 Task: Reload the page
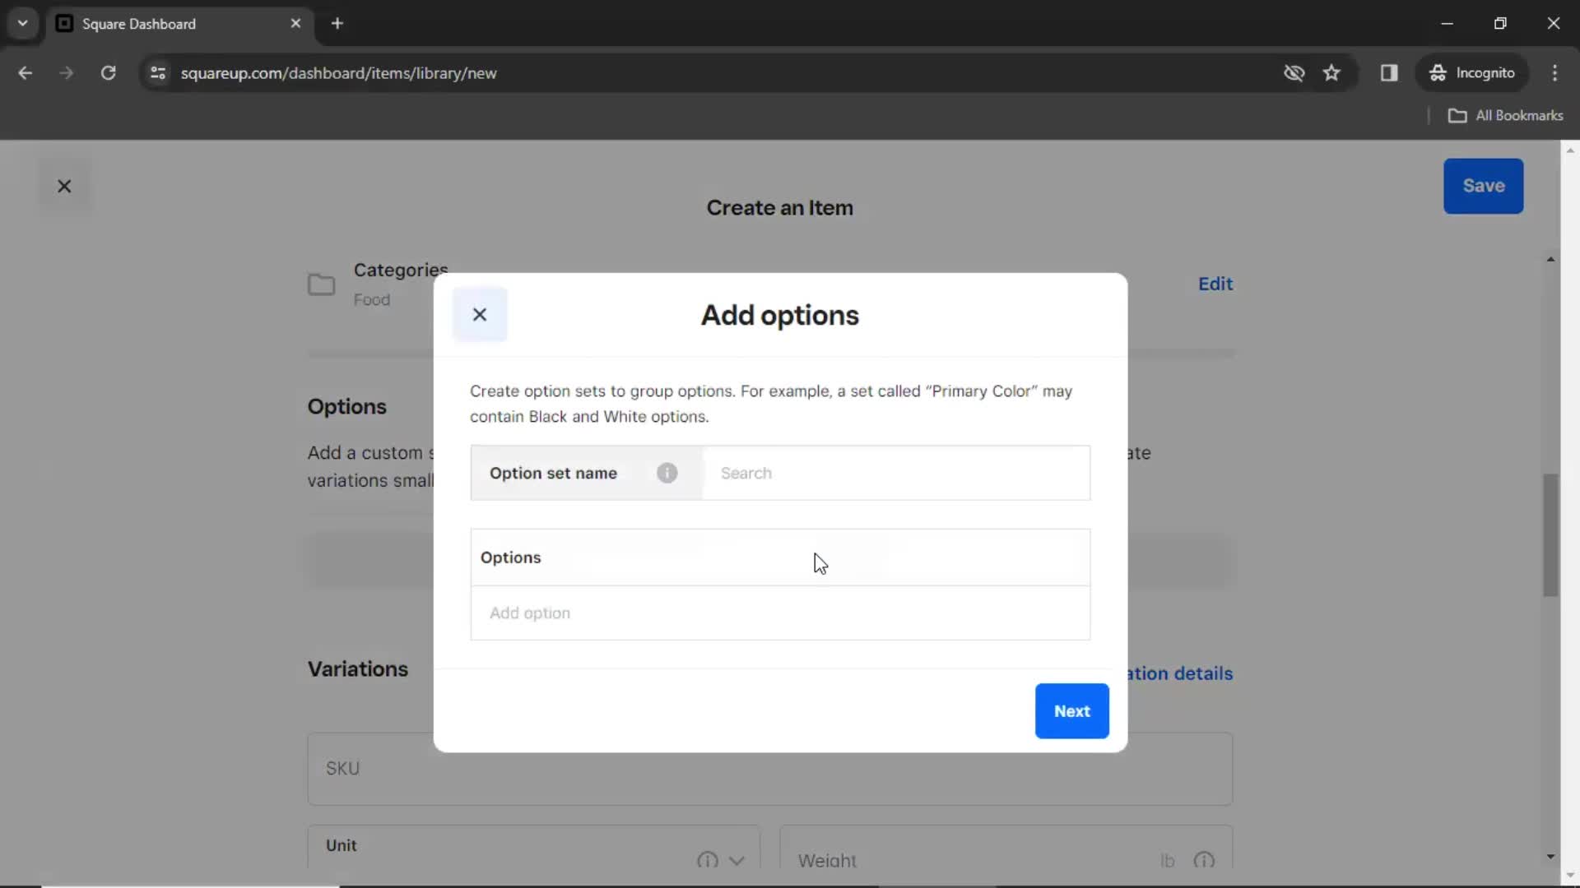tap(108, 73)
